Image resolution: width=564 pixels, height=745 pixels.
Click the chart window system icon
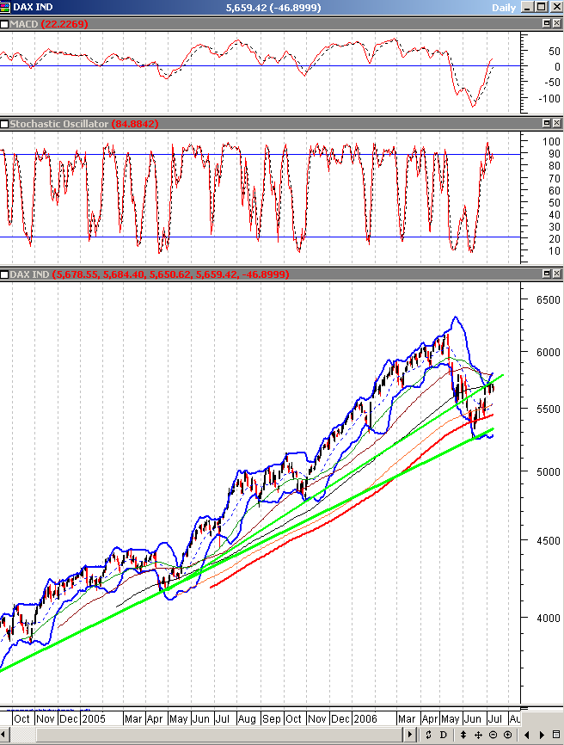coord(5,7)
